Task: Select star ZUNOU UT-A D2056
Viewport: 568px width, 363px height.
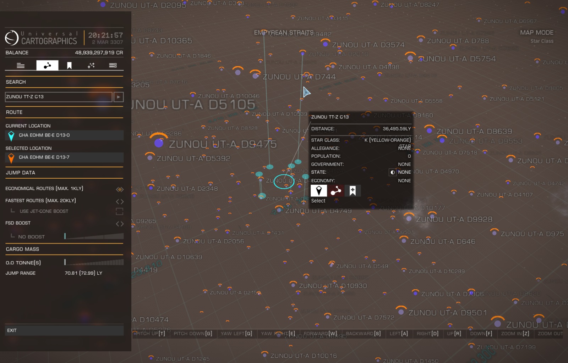Action: [x=177, y=240]
